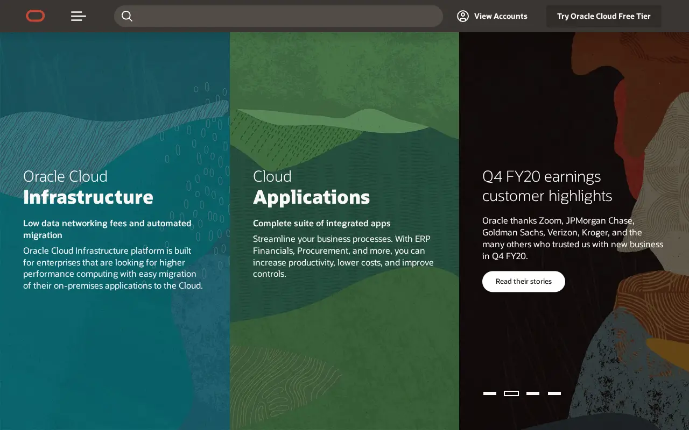The height and width of the screenshot is (430, 689).
Task: Open the hamburger navigation menu
Action: pyautogui.click(x=79, y=16)
